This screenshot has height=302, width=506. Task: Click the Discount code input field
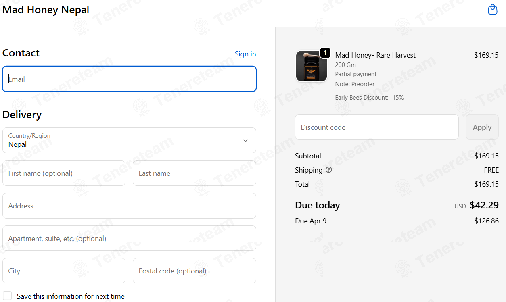(376, 127)
